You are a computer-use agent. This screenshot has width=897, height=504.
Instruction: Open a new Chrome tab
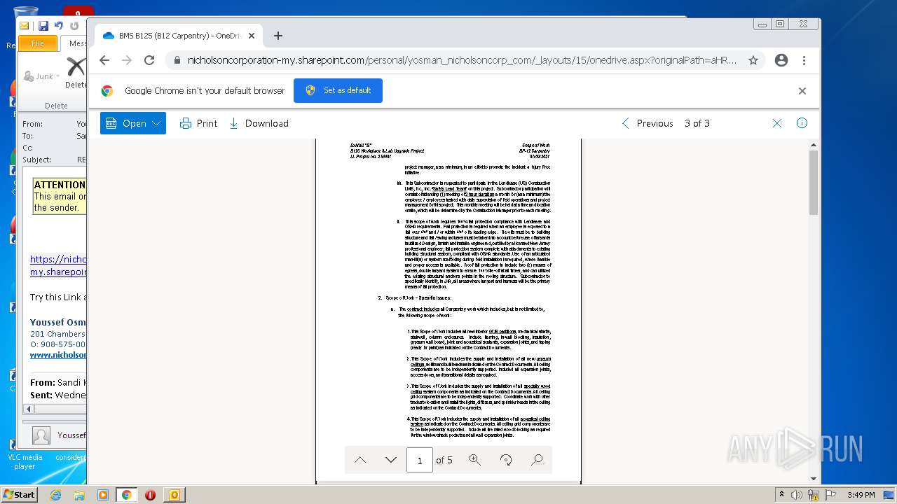pos(278,36)
